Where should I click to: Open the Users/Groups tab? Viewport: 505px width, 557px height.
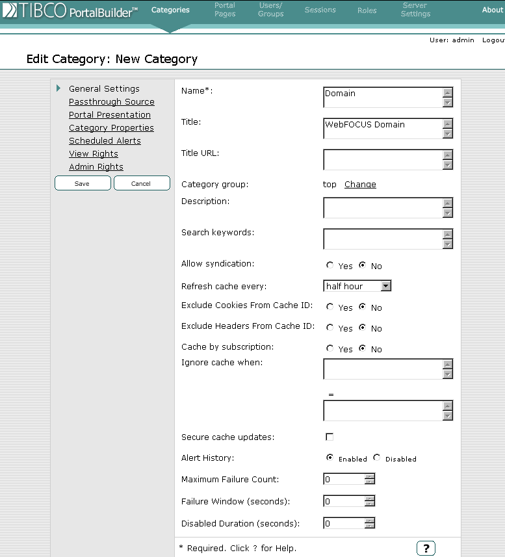270,10
